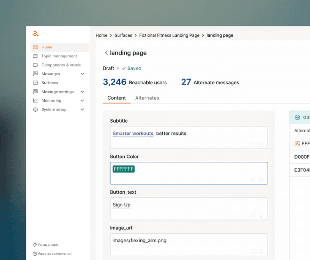Open Home in the sidebar
The height and width of the screenshot is (260, 310).
click(60, 47)
